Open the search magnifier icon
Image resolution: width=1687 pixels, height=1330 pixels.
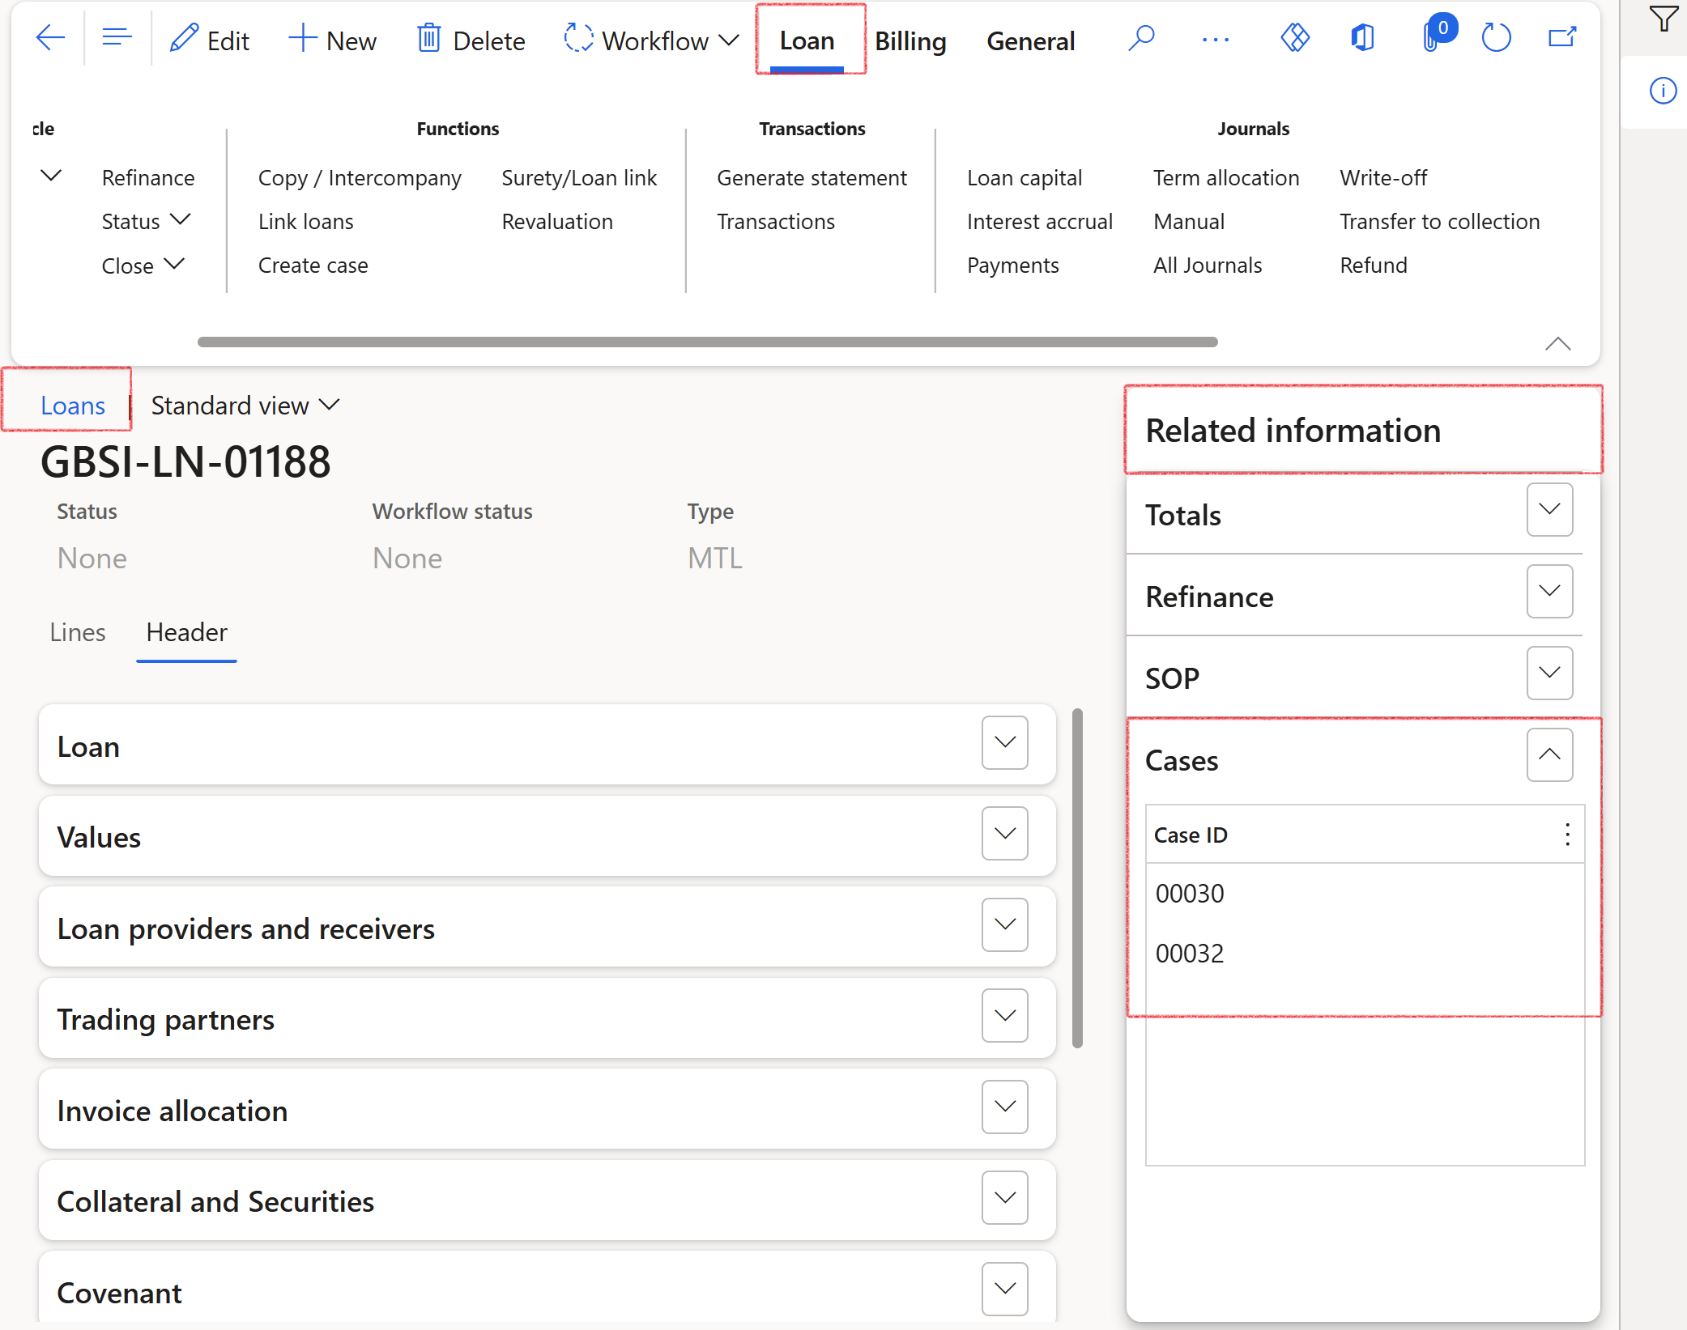pos(1140,38)
